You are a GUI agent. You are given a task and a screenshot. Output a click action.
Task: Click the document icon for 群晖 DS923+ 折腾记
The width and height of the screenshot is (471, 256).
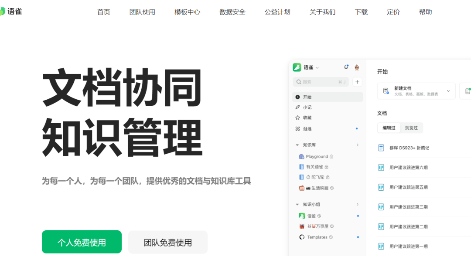(x=381, y=148)
